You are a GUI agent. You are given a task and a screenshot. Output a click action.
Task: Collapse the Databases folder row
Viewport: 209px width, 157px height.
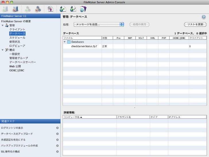65,42
